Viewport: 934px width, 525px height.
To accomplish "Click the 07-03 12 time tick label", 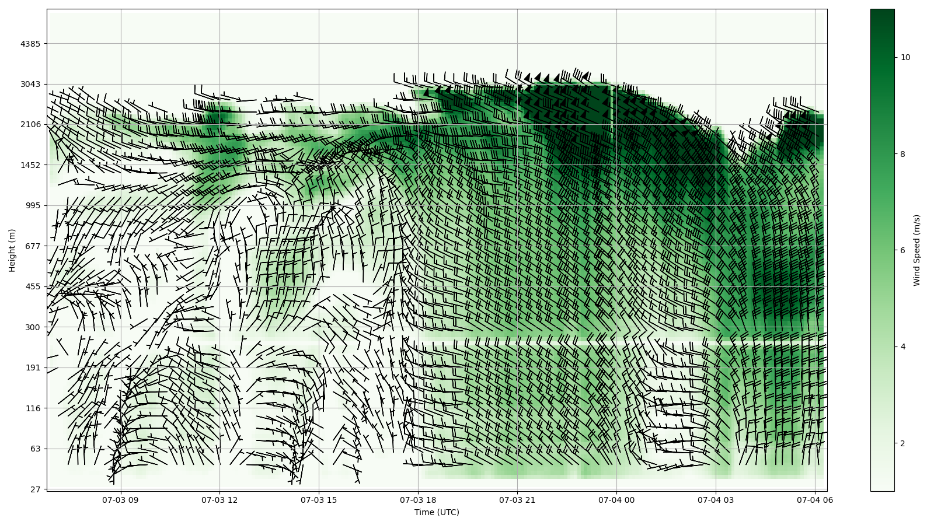I will click(x=220, y=500).
